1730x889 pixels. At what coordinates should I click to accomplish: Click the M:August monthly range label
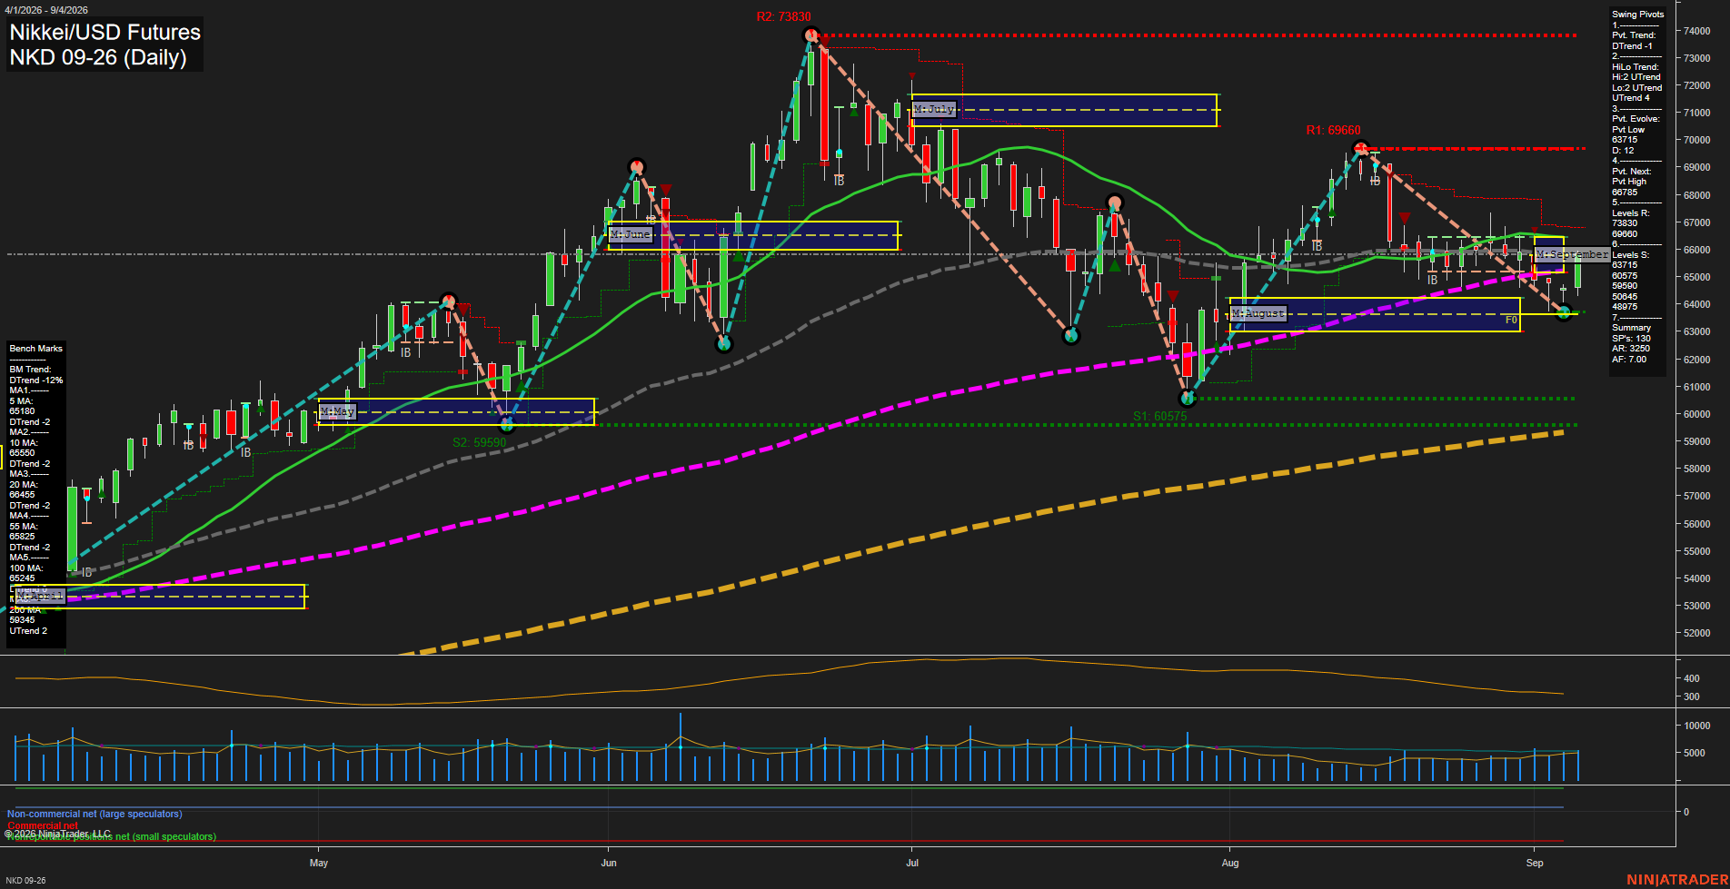1258,313
